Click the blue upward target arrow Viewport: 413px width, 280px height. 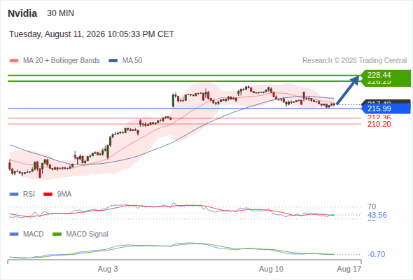tap(348, 90)
